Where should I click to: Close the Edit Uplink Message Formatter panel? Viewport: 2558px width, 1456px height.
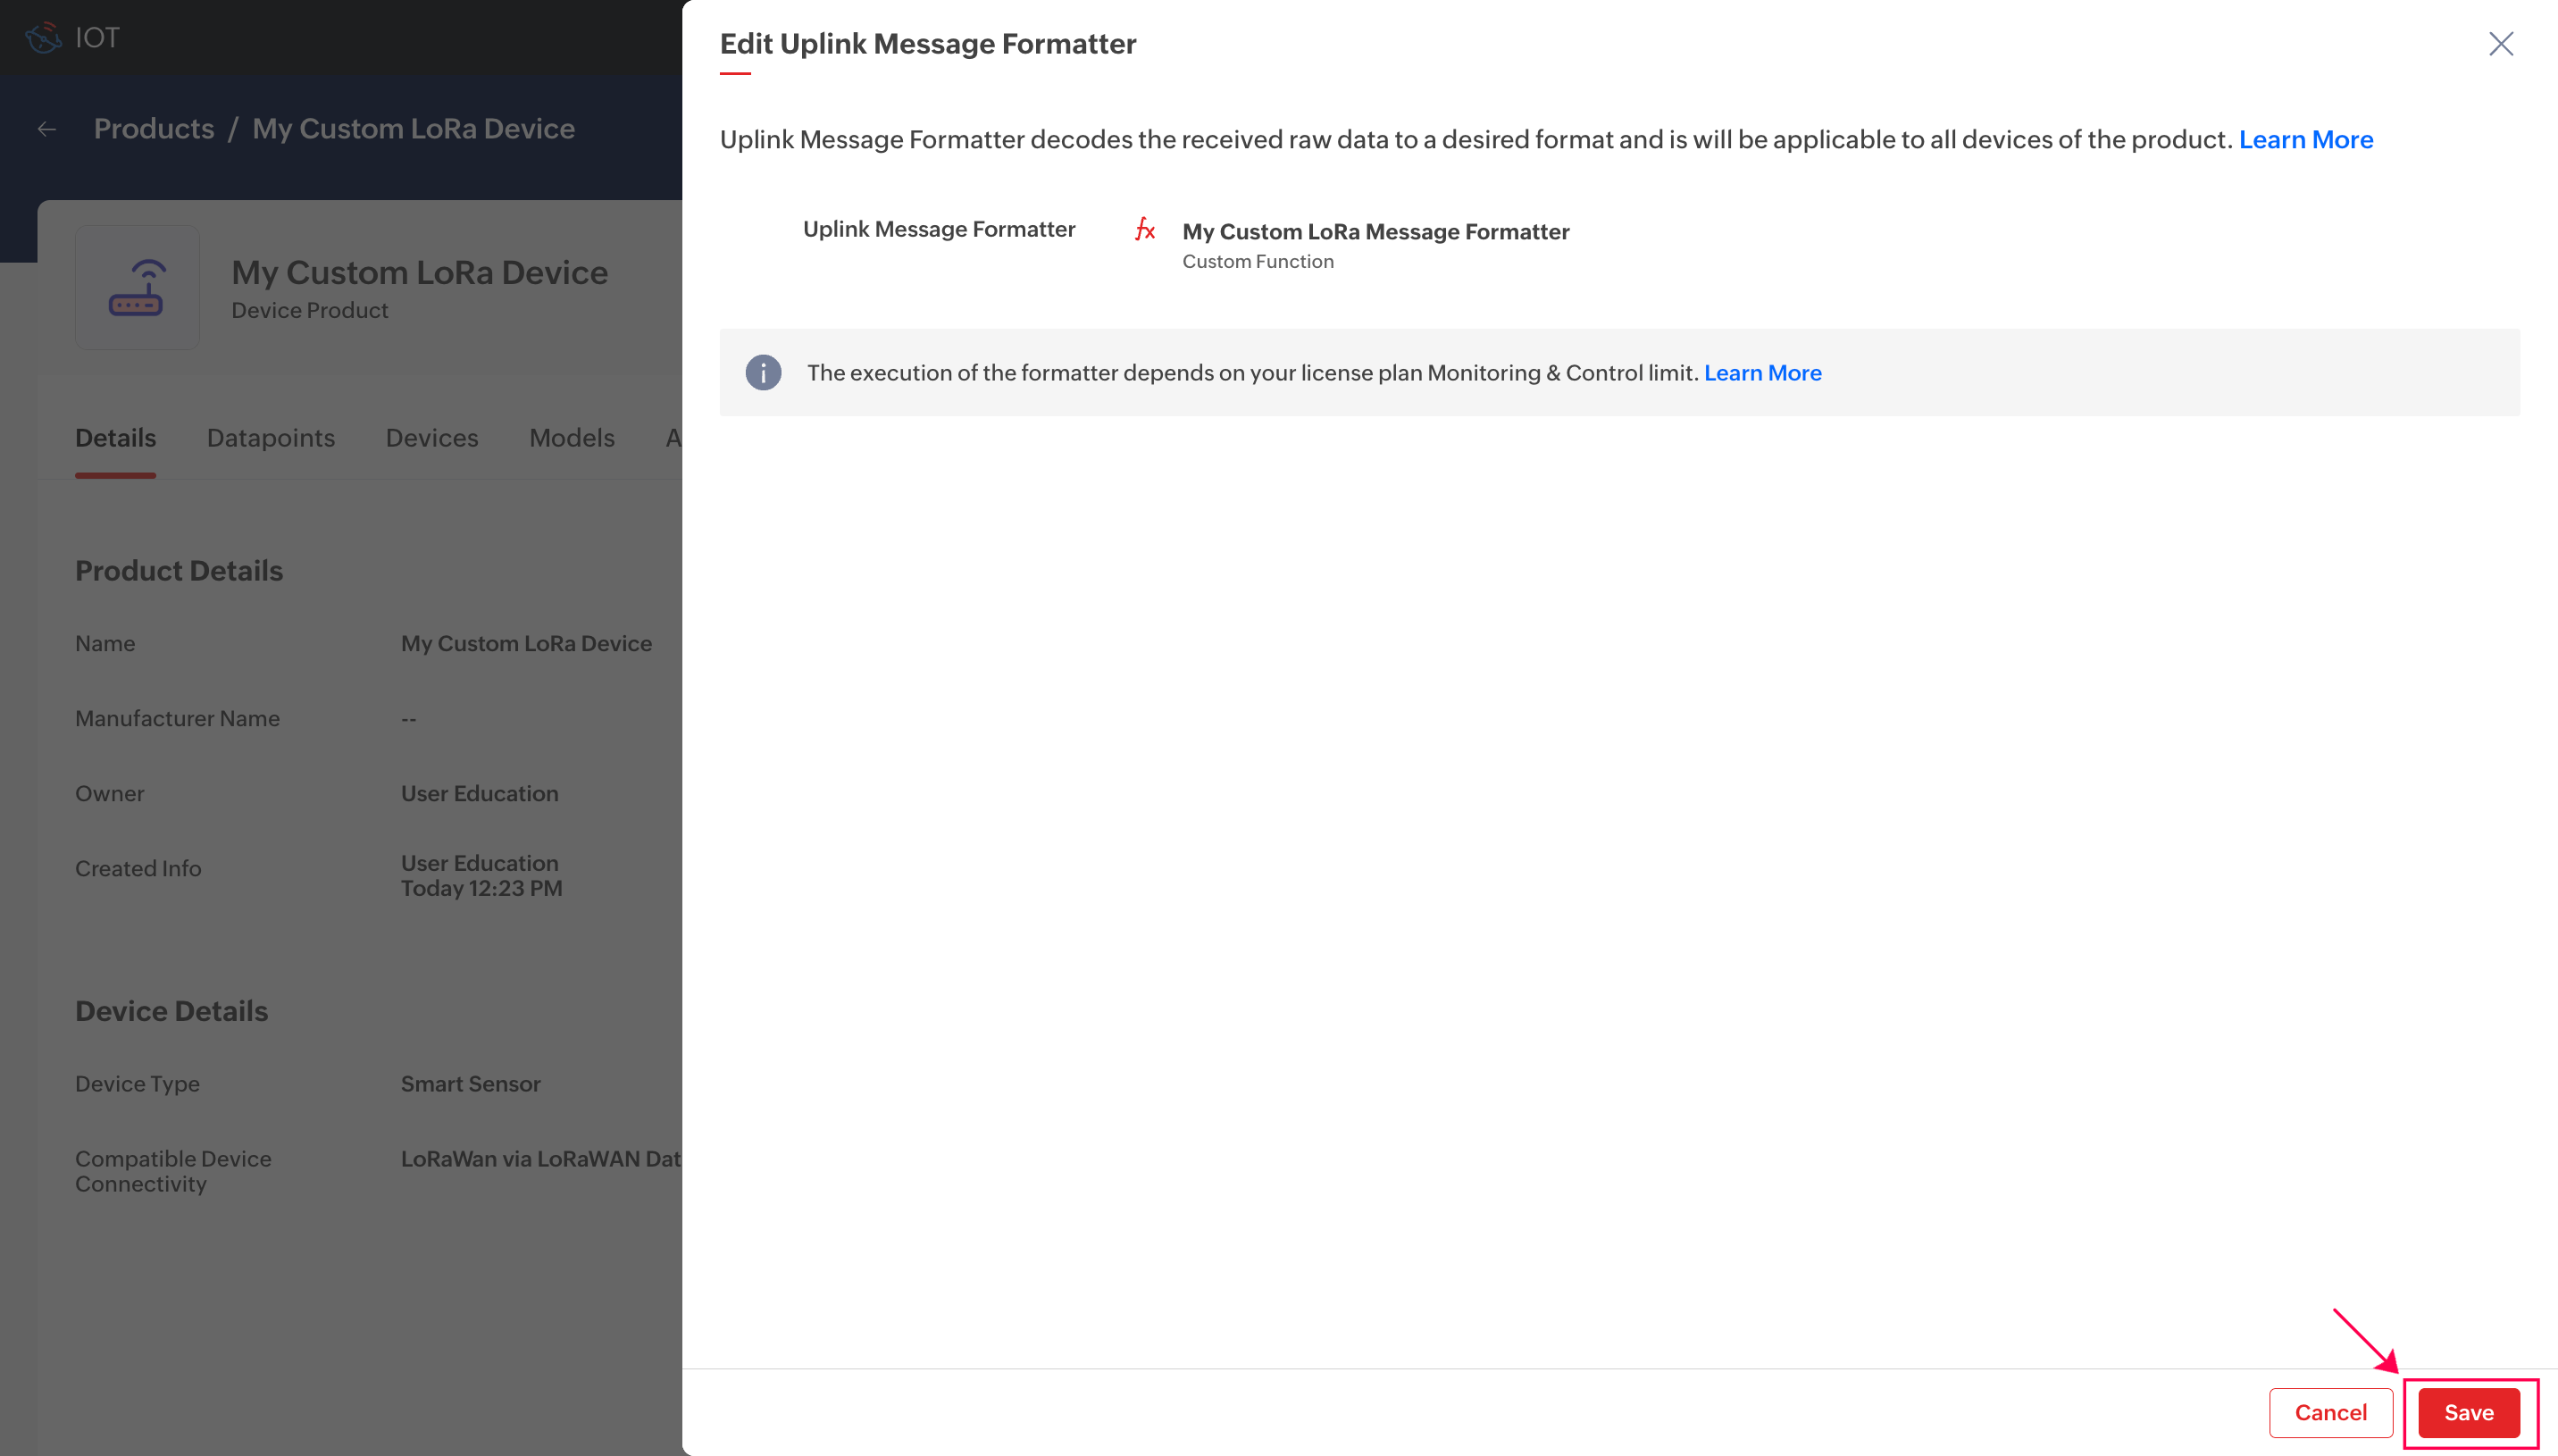pos(2500,44)
